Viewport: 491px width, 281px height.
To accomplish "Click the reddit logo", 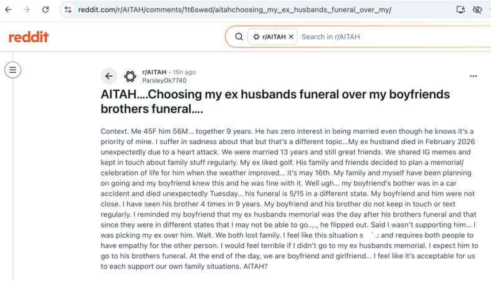I will click(x=29, y=37).
